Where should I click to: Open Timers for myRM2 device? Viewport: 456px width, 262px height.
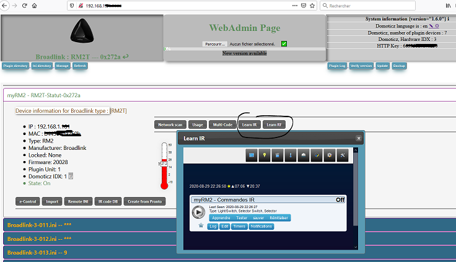point(239,227)
